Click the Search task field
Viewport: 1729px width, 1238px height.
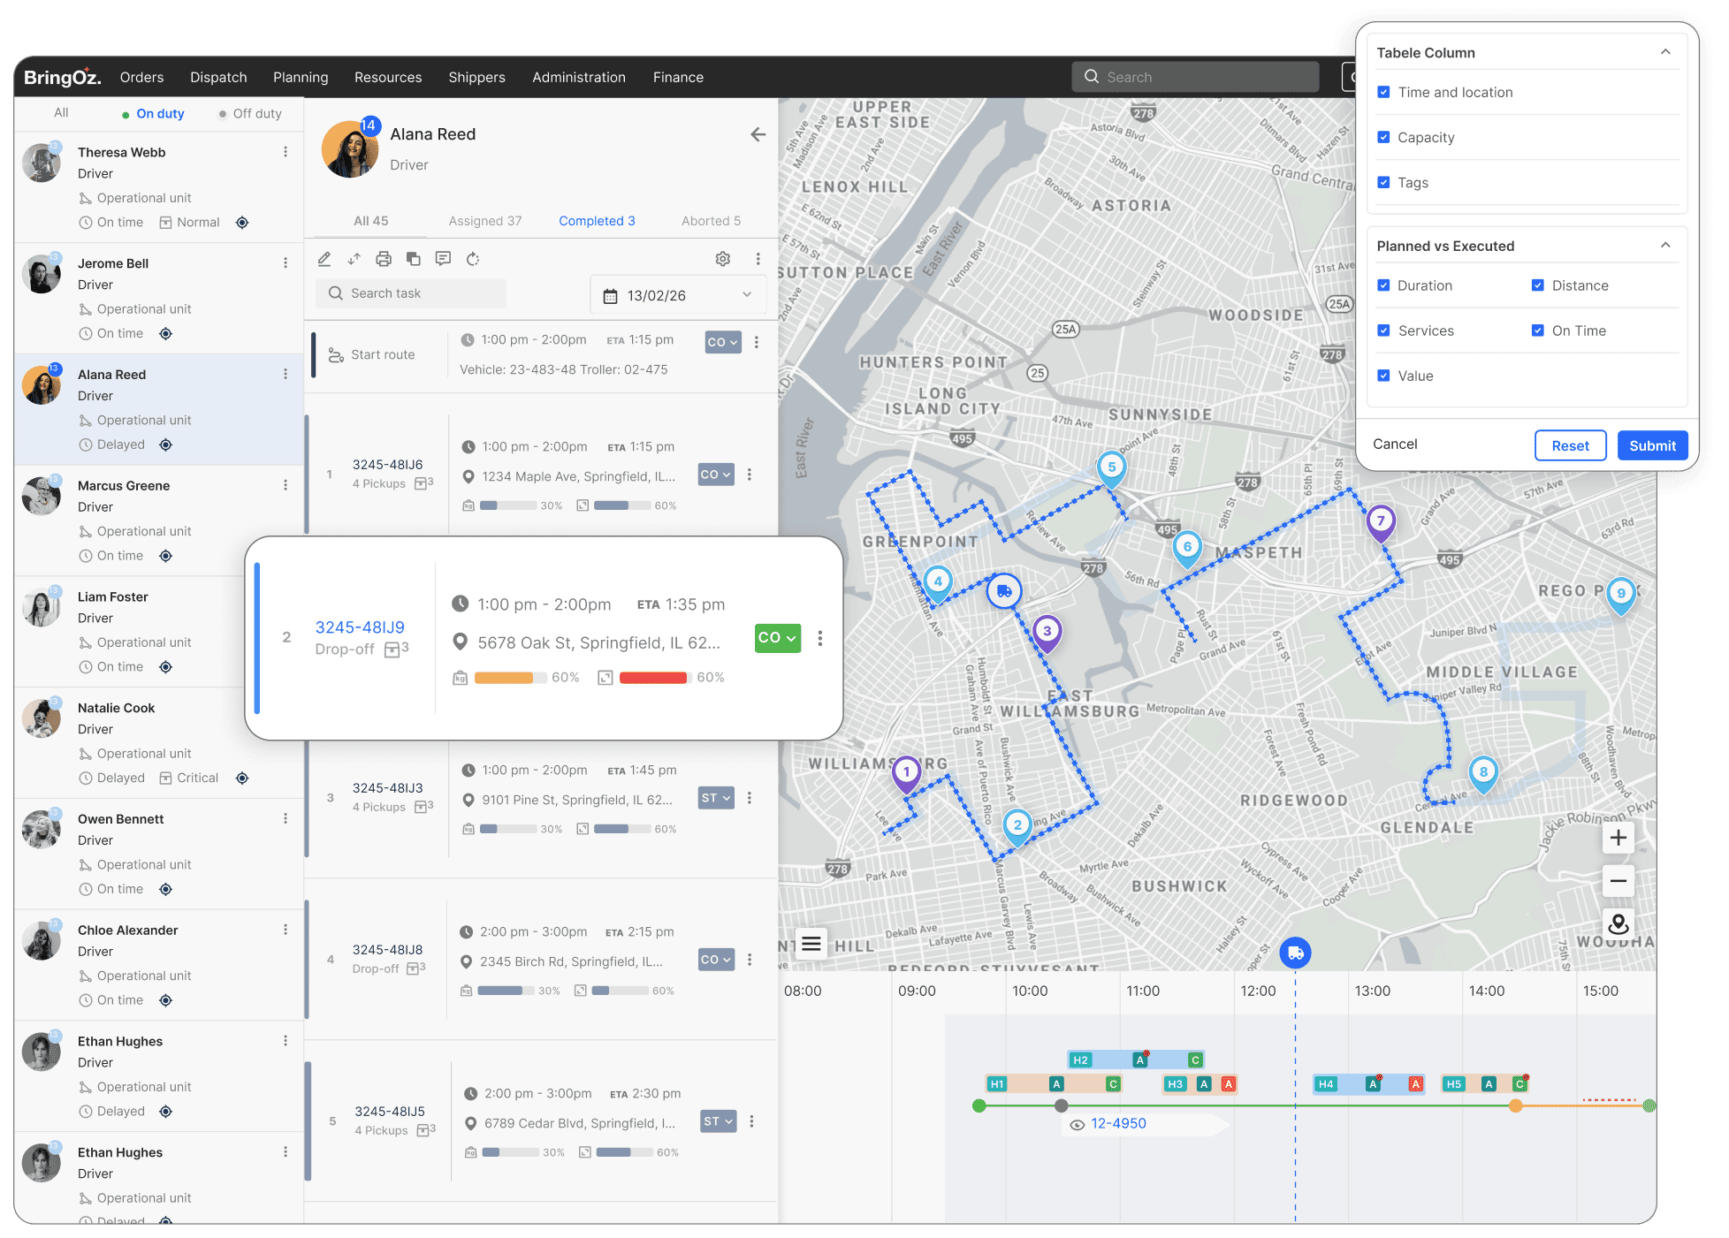[411, 293]
